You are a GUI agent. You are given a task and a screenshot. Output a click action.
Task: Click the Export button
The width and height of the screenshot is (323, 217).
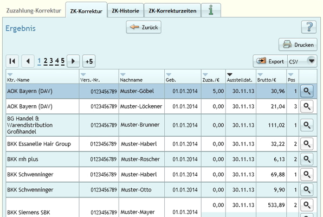270,61
